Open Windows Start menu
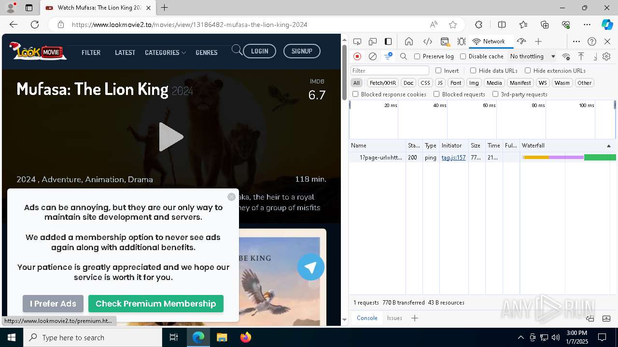 (x=12, y=337)
